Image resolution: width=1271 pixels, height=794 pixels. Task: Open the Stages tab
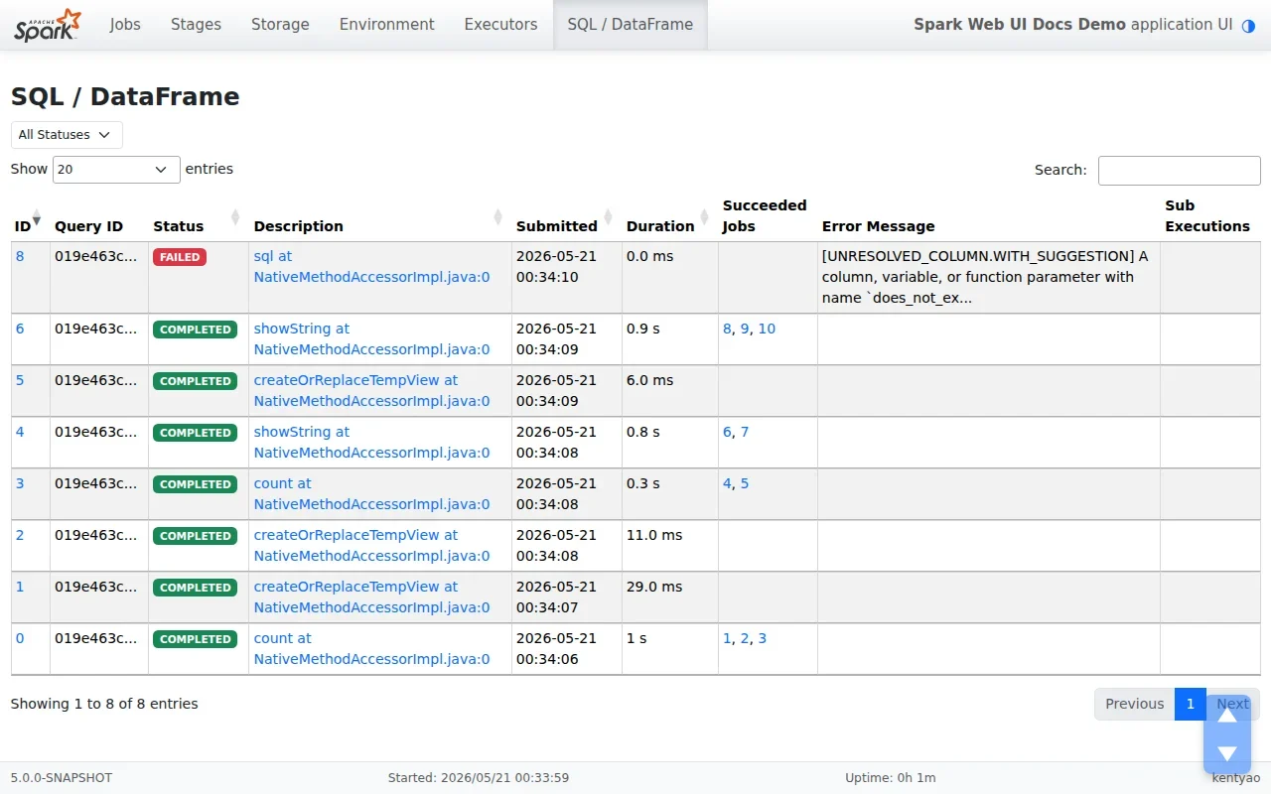click(x=196, y=25)
